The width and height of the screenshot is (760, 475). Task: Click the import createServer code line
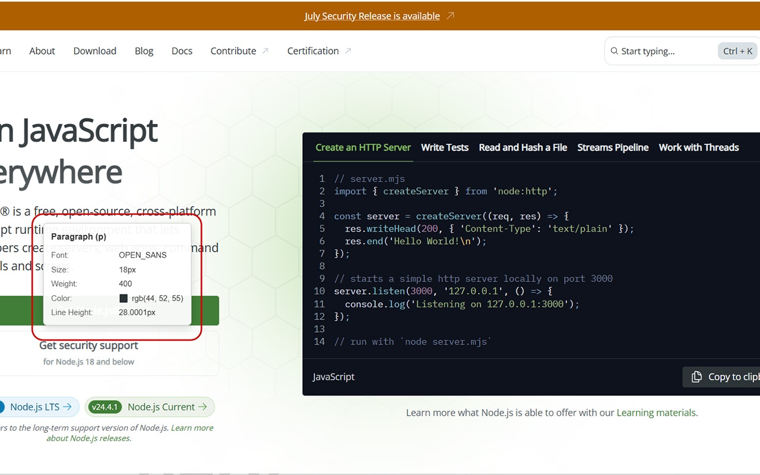click(x=446, y=191)
